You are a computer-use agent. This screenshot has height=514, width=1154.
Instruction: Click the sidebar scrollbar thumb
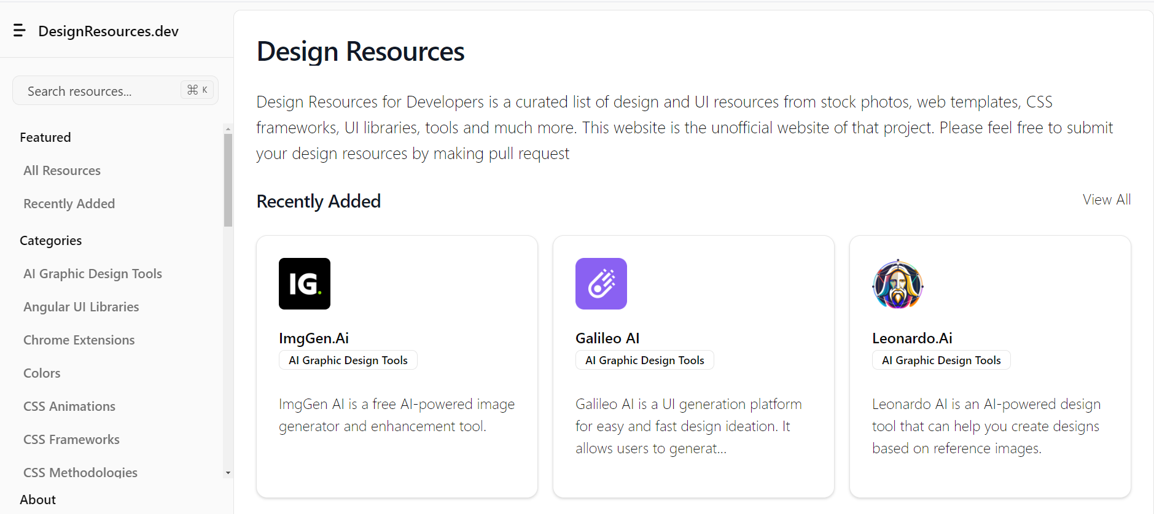click(228, 181)
